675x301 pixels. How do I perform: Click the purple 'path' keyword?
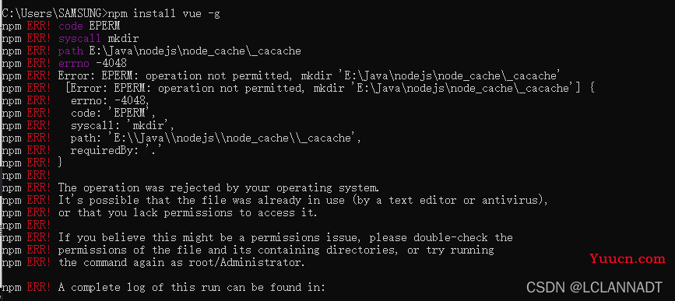[x=71, y=51]
